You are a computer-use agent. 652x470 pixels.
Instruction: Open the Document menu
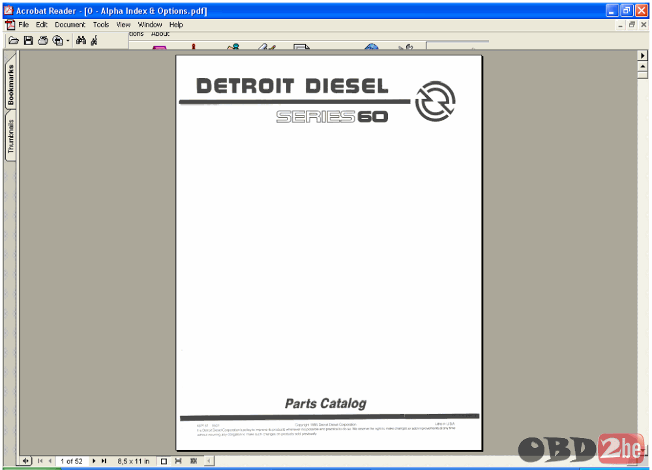(70, 25)
